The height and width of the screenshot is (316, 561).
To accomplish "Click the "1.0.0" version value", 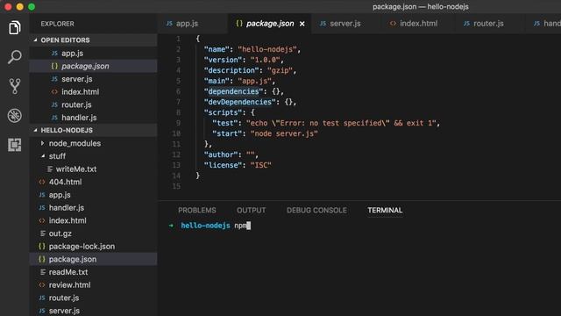I will click(x=265, y=60).
